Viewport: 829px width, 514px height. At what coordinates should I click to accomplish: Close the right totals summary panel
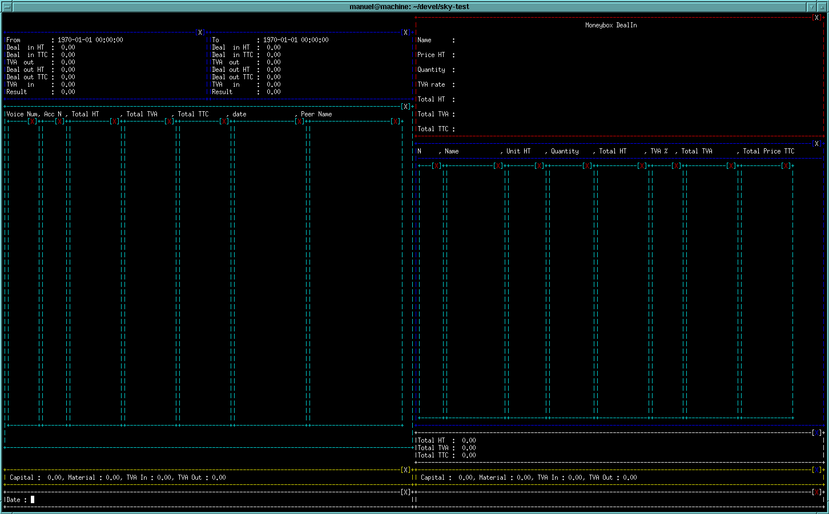pyautogui.click(x=816, y=433)
